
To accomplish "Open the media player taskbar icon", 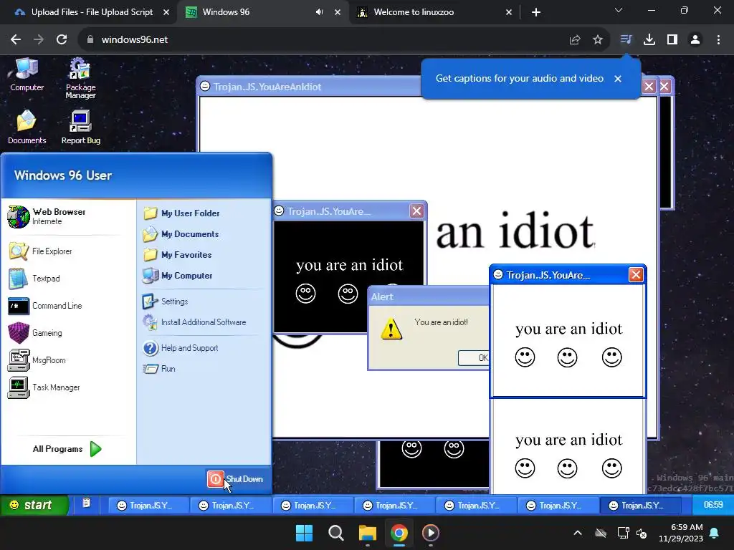I will [x=431, y=533].
